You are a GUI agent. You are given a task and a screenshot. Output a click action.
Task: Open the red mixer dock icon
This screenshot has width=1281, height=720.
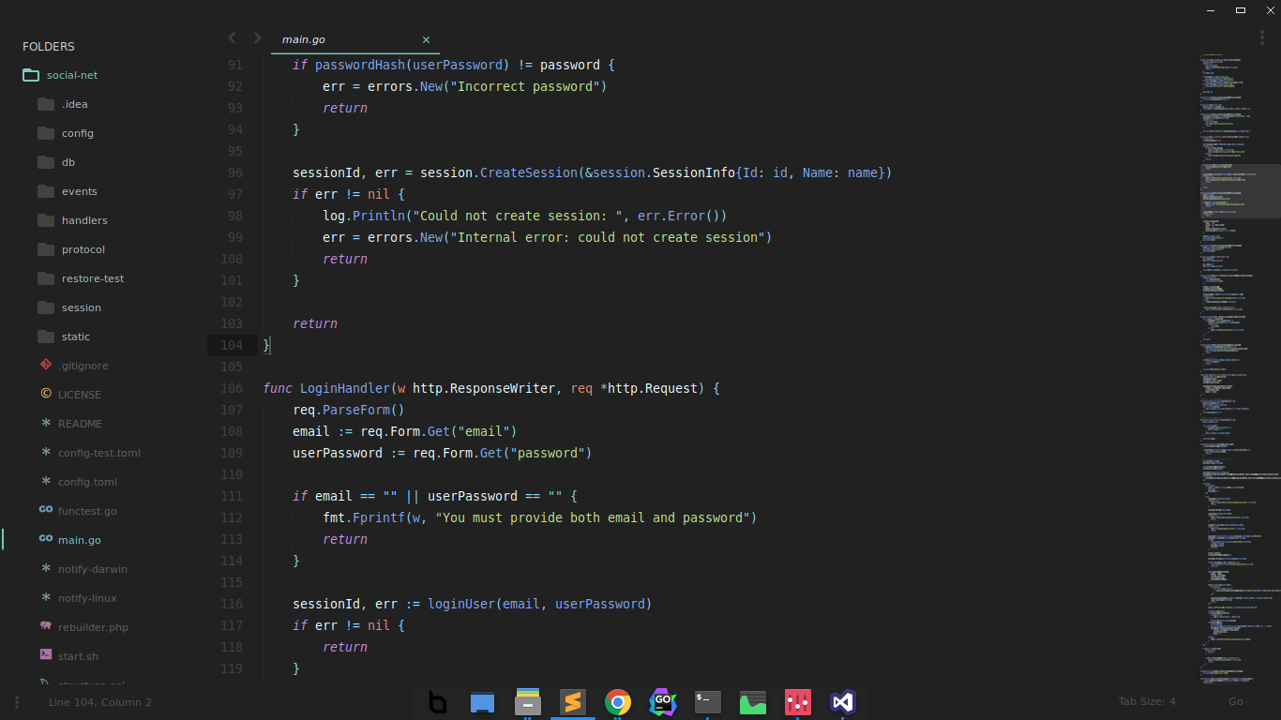[x=798, y=702]
